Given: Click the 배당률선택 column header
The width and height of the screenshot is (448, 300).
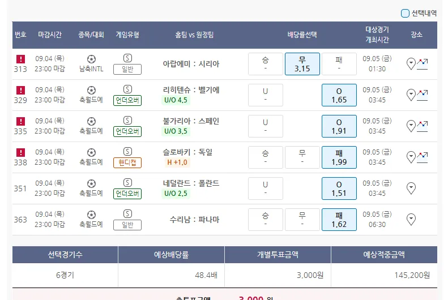Looking at the screenshot, I should click(x=302, y=35).
